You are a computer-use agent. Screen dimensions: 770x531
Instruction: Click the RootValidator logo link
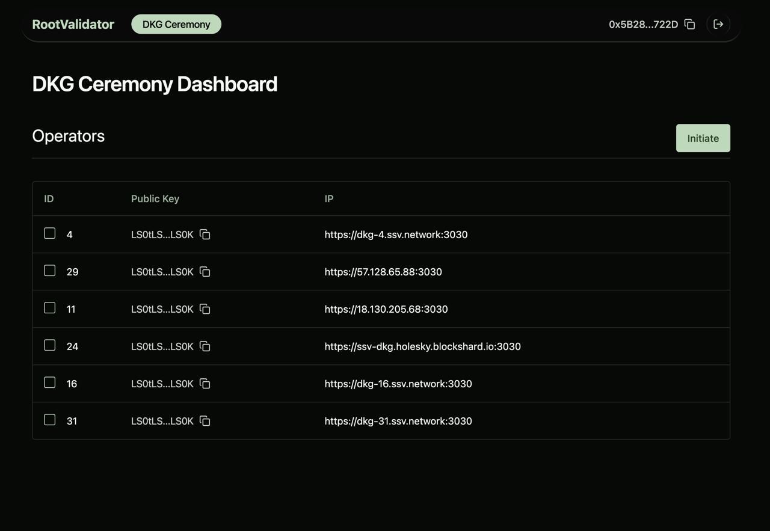73,24
